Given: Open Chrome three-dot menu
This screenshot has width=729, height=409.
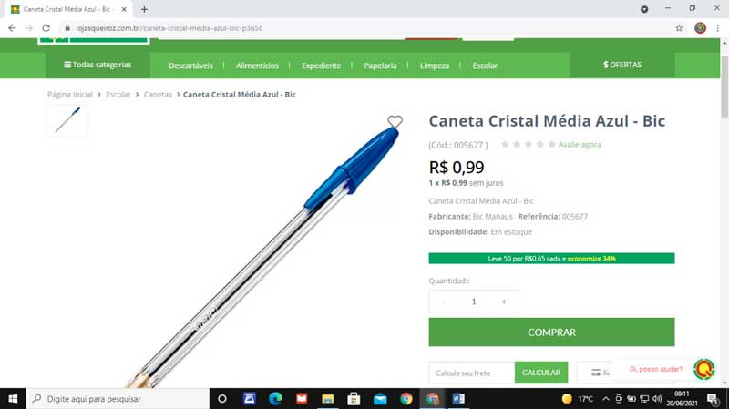Looking at the screenshot, I should (x=718, y=28).
